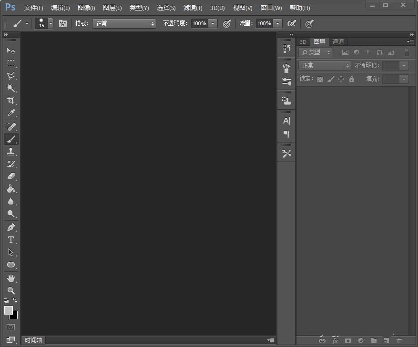Select the Move tool
This screenshot has height=347, width=418.
point(10,51)
